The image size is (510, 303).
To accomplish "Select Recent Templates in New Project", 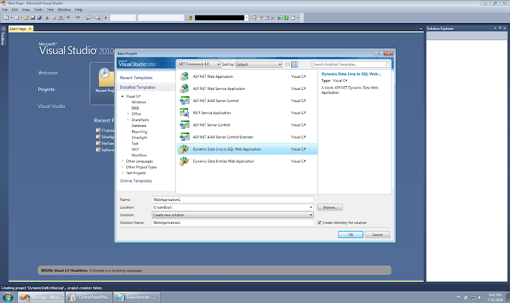I will (136, 77).
